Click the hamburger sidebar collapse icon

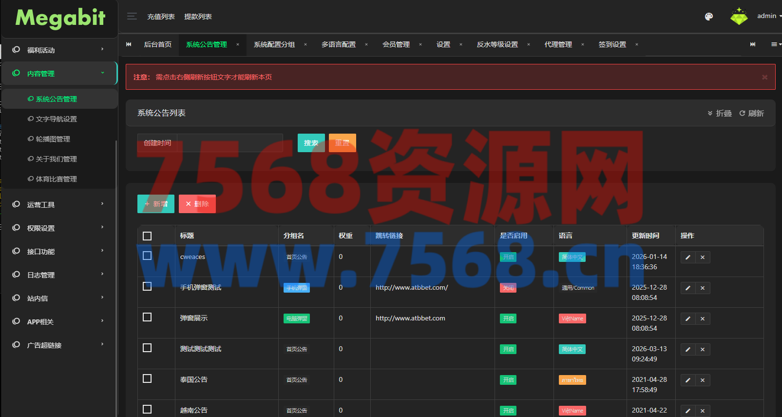point(132,17)
